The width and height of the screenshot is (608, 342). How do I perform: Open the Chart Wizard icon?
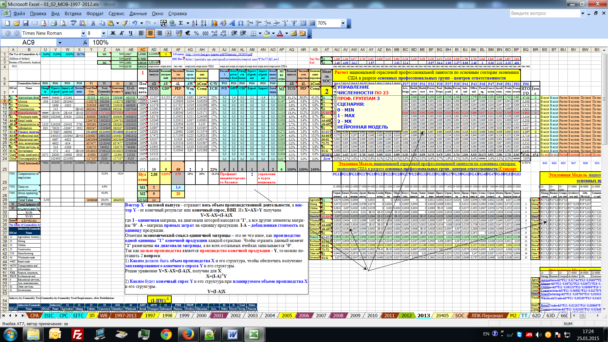coord(214,23)
